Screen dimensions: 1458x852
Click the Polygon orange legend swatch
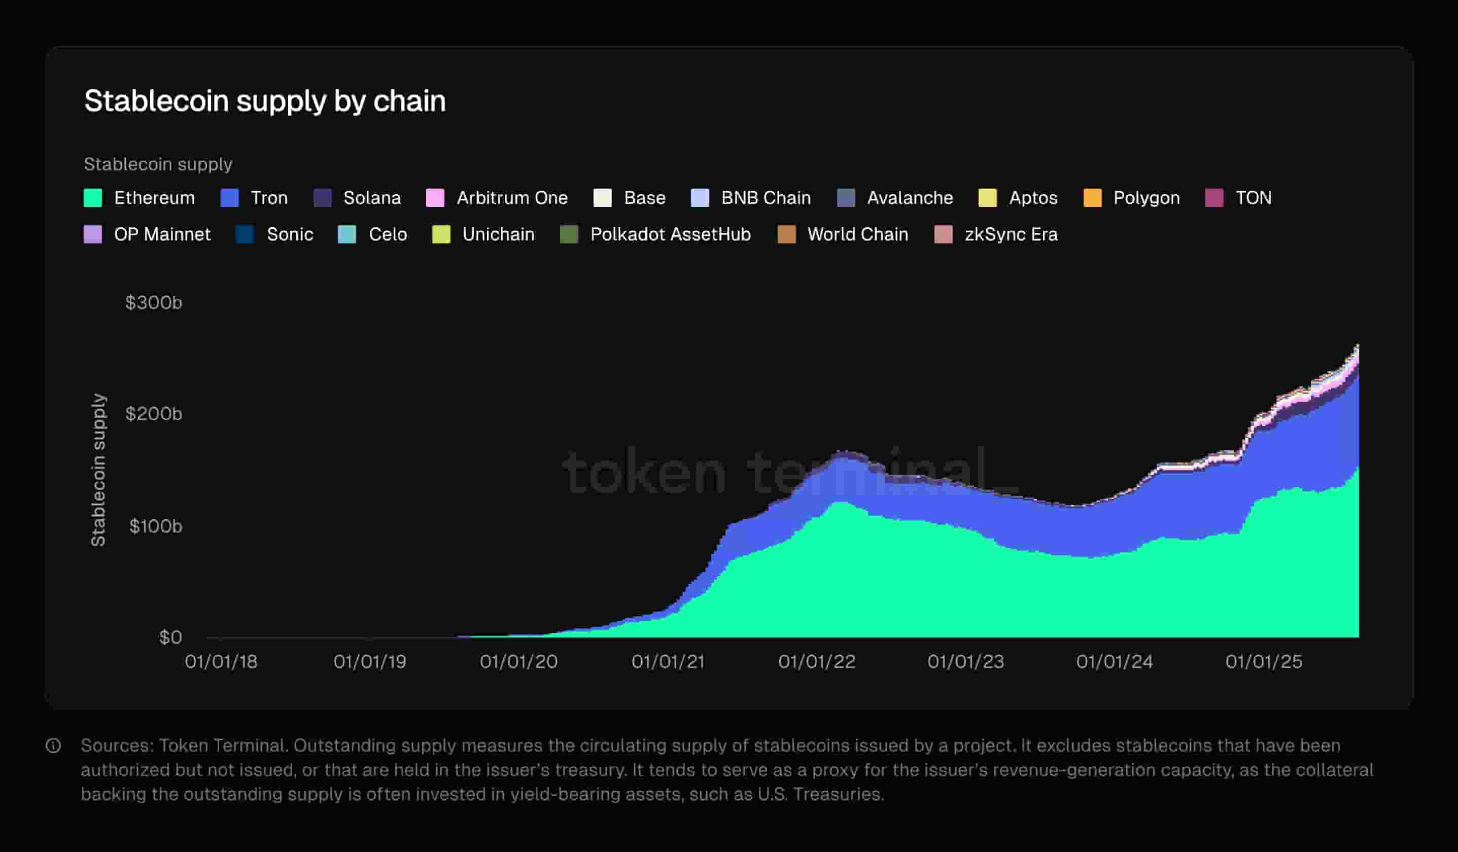[1092, 198]
